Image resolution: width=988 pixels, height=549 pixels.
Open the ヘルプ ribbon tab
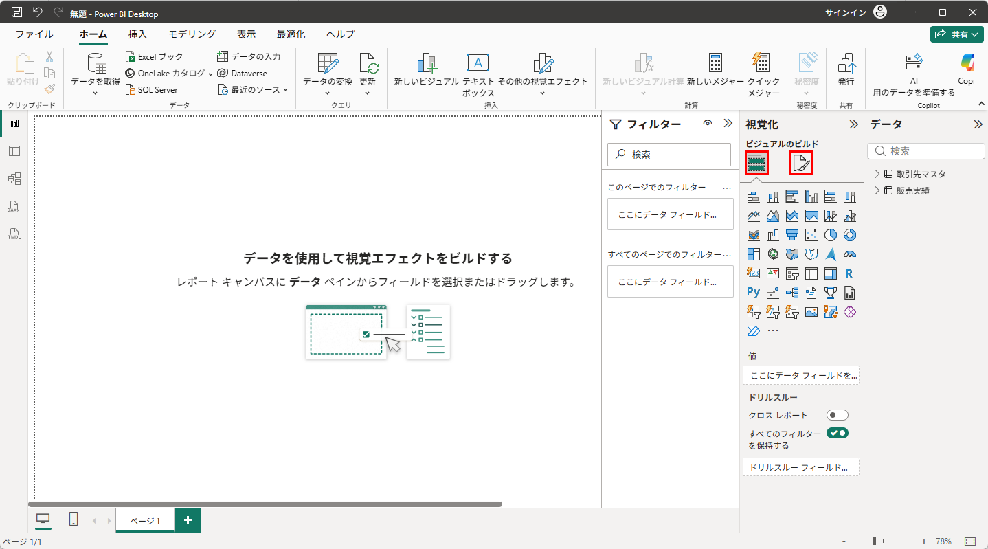tap(341, 34)
